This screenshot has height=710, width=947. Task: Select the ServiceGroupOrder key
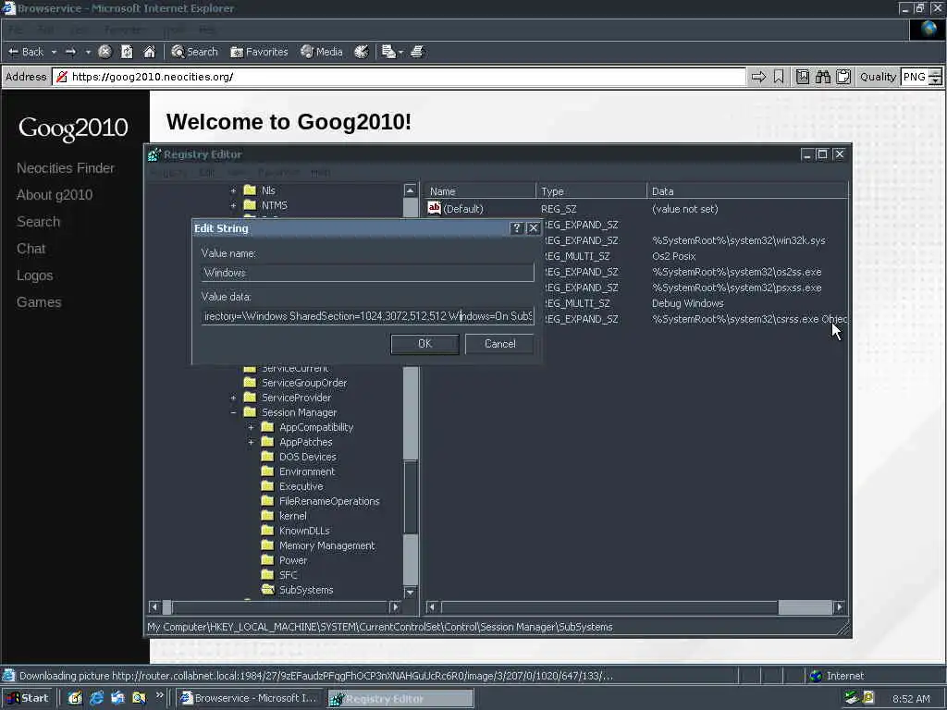303,383
